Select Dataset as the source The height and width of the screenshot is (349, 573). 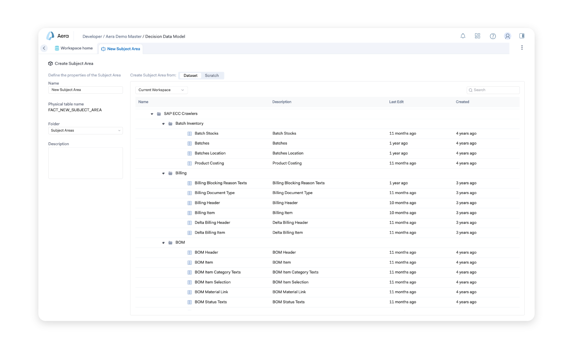point(191,76)
